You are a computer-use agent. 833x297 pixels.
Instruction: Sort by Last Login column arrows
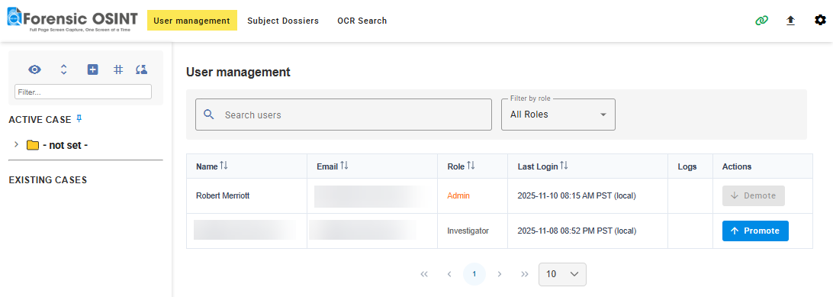point(564,166)
